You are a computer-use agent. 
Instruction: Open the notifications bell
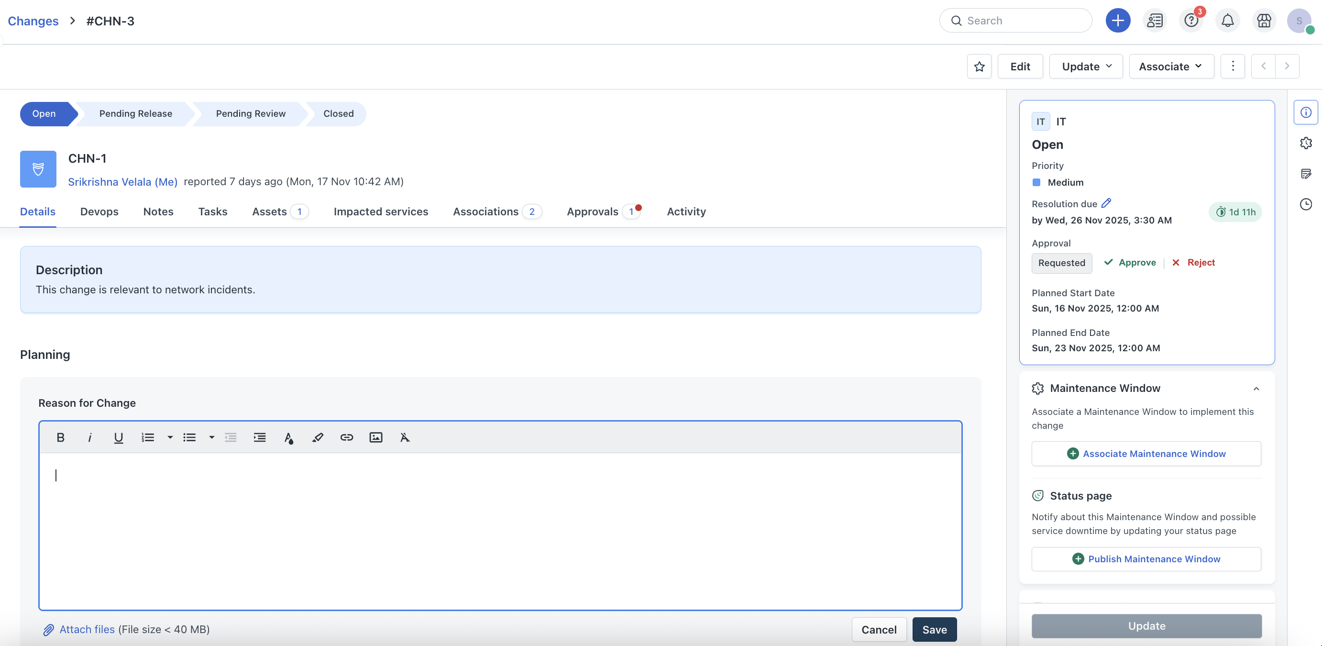point(1227,21)
